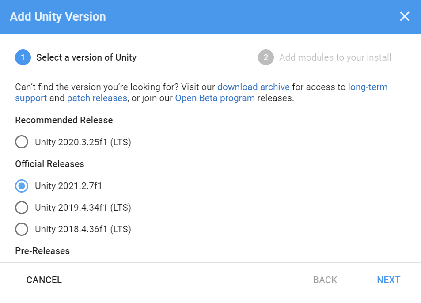The width and height of the screenshot is (421, 303).
Task: Click 'Add modules to your install' step label
Action: tap(335, 57)
